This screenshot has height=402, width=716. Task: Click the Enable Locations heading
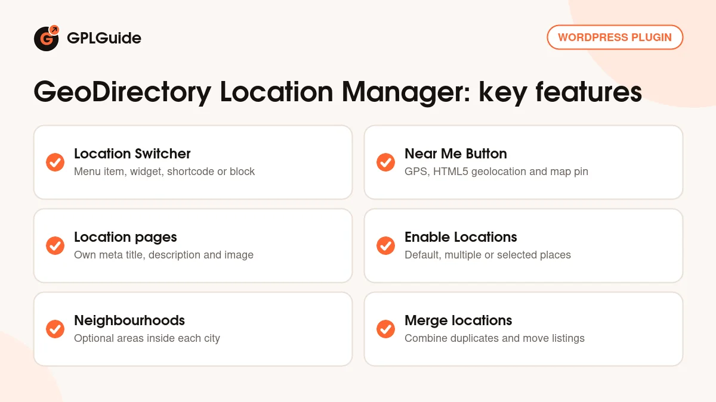click(461, 237)
